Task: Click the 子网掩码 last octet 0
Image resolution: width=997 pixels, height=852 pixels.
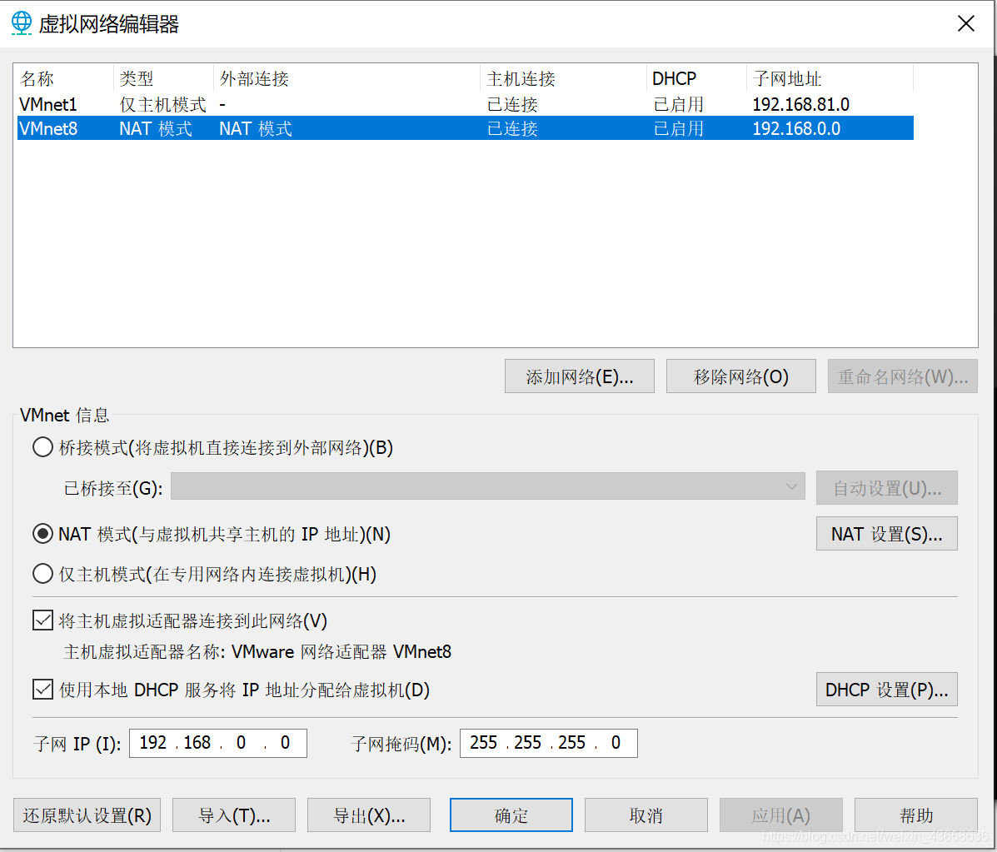Action: click(616, 742)
